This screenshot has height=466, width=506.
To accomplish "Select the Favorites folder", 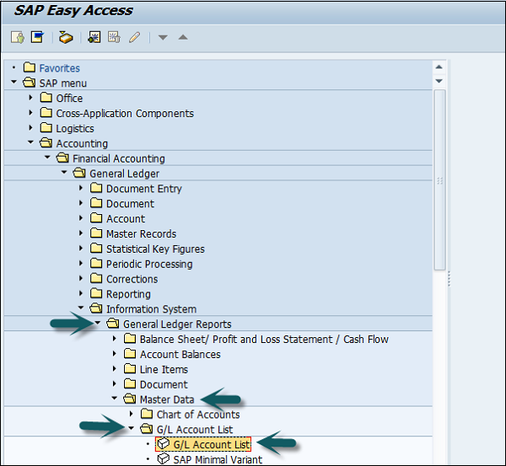I will (x=59, y=68).
